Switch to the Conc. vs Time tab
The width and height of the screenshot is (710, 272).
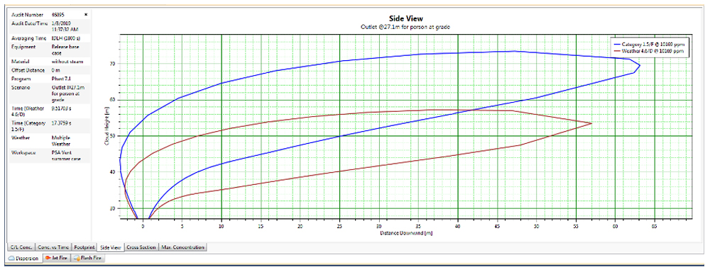click(53, 247)
